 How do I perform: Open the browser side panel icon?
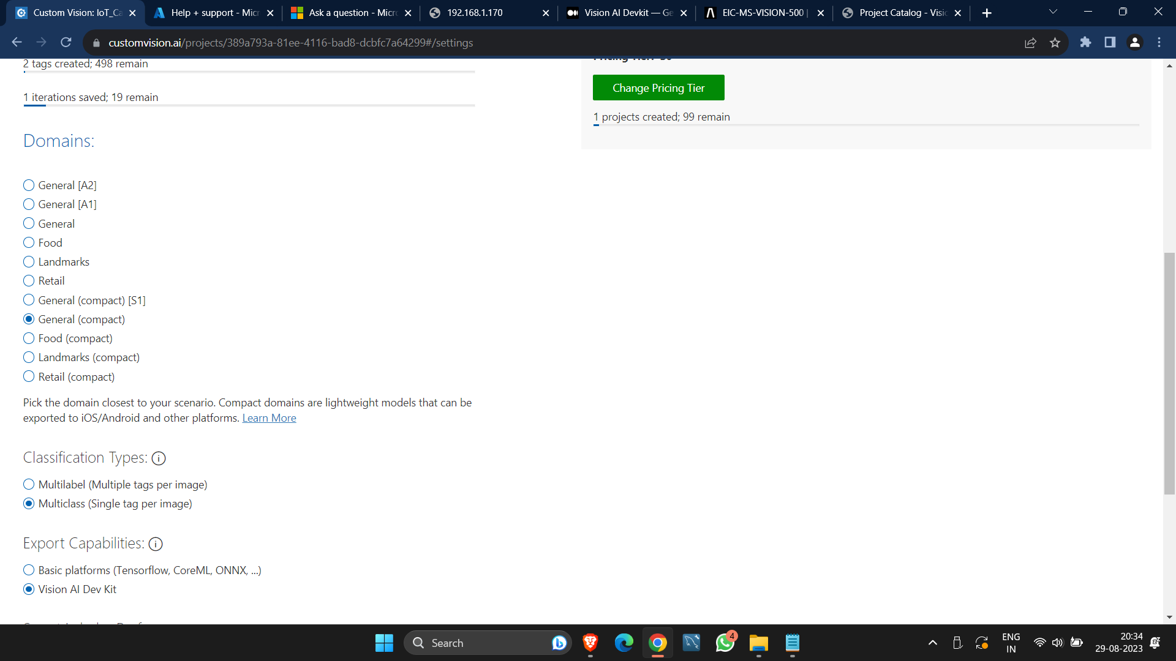[1110, 43]
